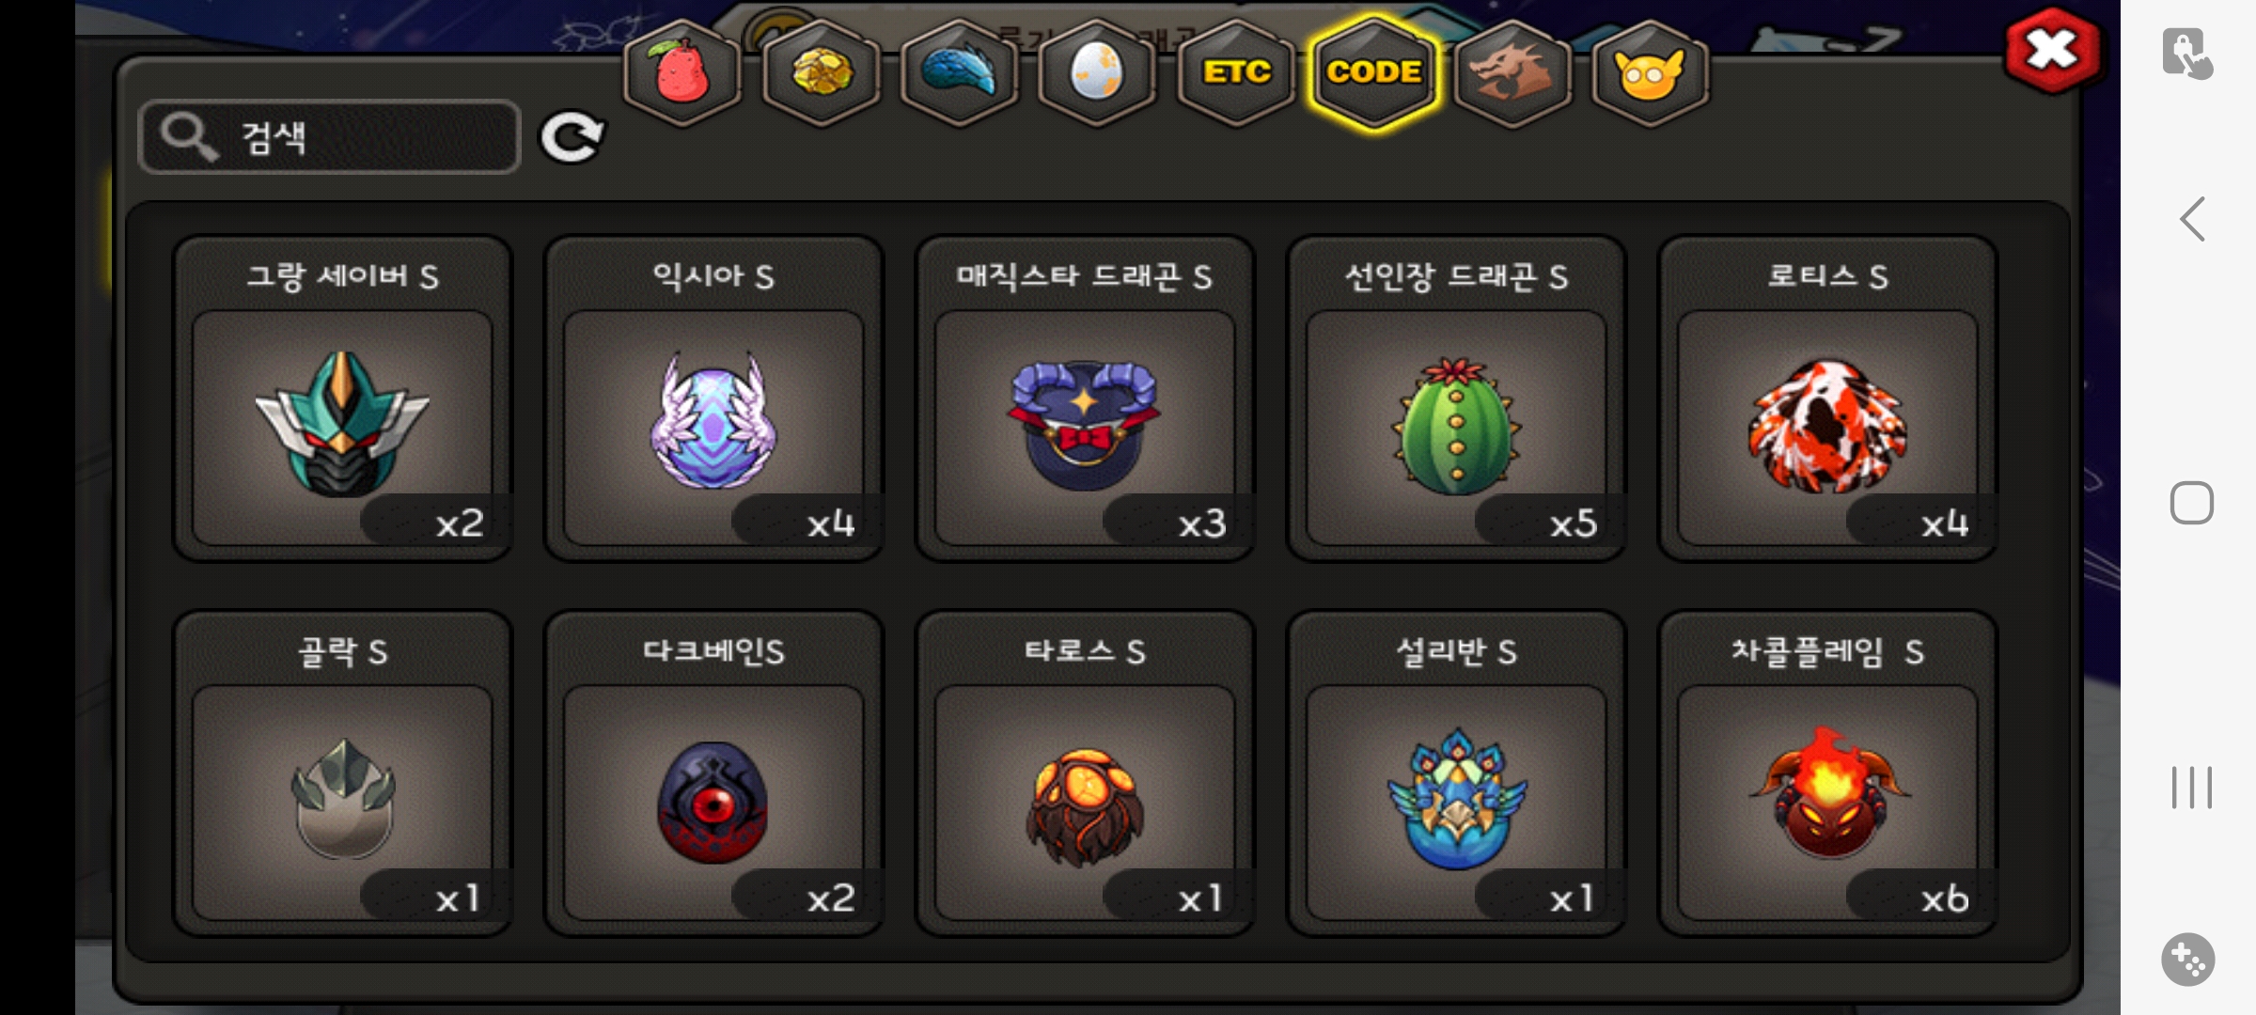Screen dimensions: 2256x1015
Task: Open the red fruit food tab
Action: pyautogui.click(x=682, y=72)
